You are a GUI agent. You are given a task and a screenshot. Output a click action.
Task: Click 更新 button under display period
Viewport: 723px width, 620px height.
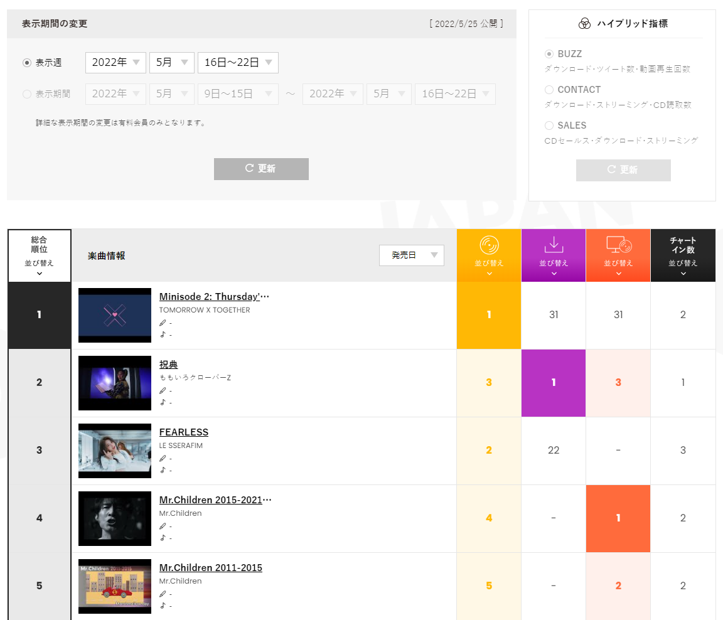point(261,169)
